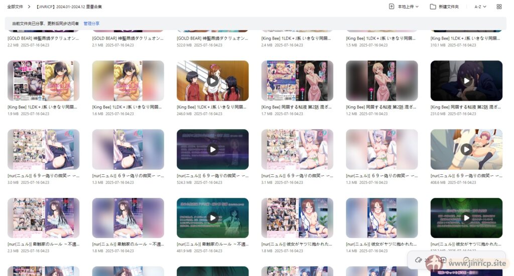This screenshot has width=514, height=276.
Task: Click the 当前文件夹已分享 notice text
Action: click(45, 24)
